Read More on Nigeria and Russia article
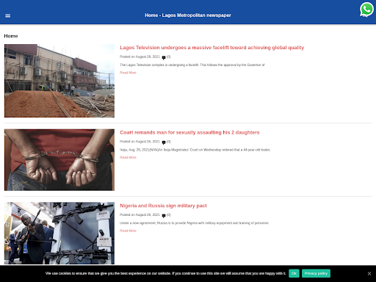Viewport: 376px width, 282px height. click(x=128, y=231)
